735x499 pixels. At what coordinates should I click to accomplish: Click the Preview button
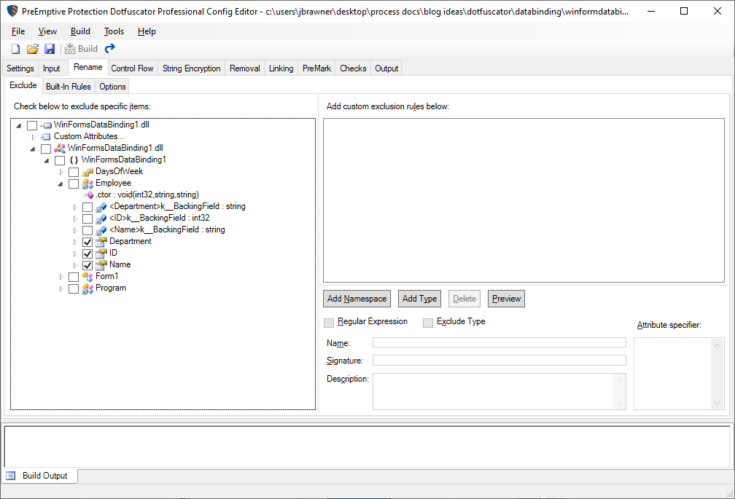[x=506, y=299]
